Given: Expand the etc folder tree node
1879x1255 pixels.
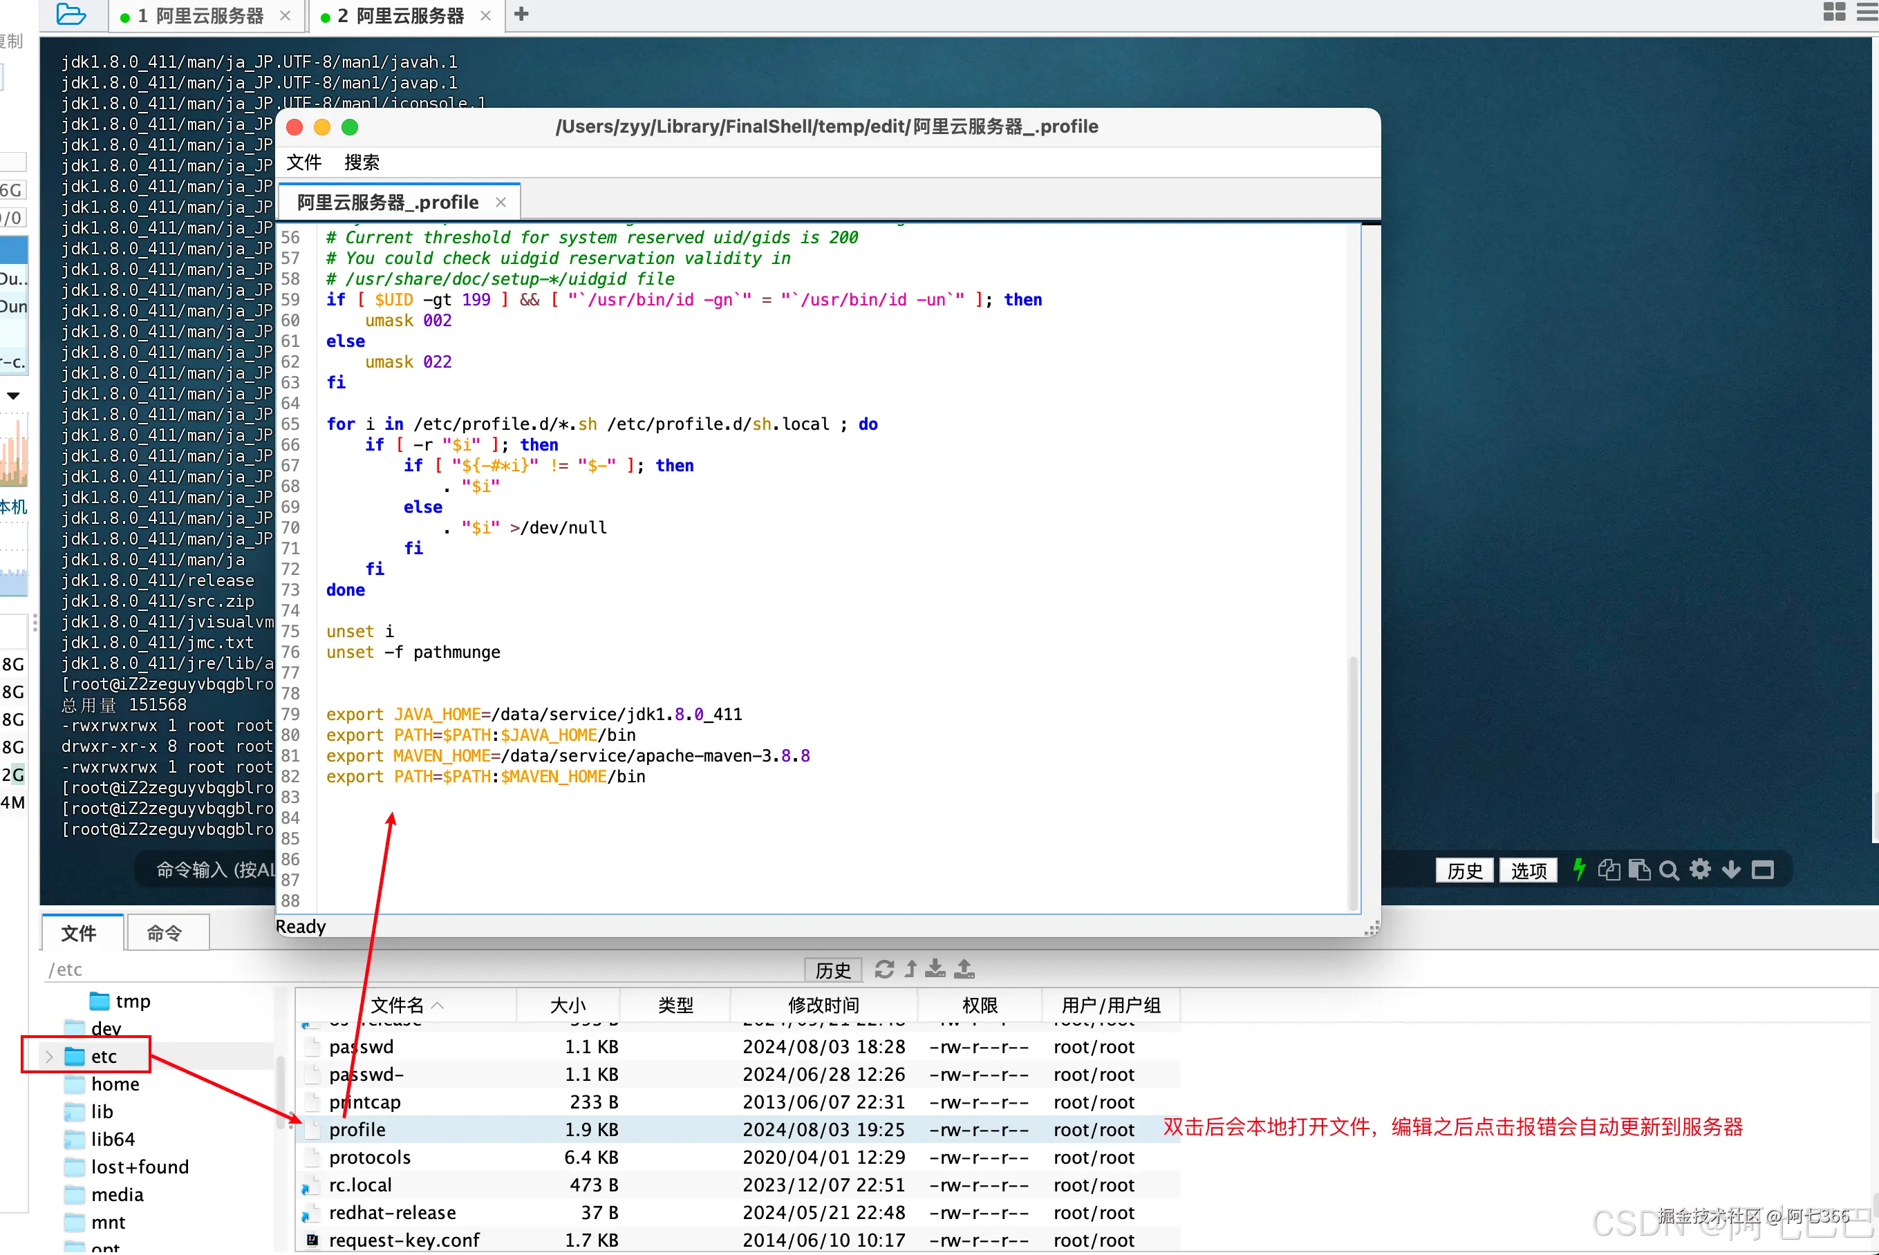Looking at the screenshot, I should click(49, 1057).
